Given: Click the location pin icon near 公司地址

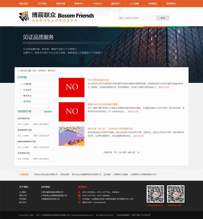Looking at the screenshot, I should (x=79, y=199).
